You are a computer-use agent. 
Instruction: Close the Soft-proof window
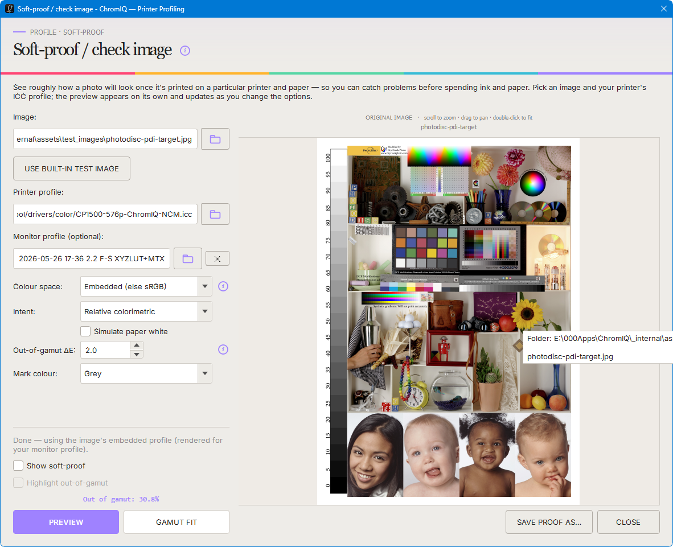[x=663, y=9]
